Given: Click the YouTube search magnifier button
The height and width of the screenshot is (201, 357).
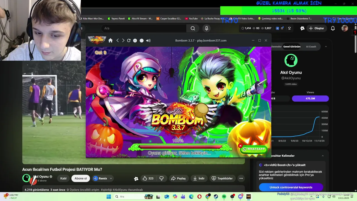Looking at the screenshot, I should click(x=193, y=28).
